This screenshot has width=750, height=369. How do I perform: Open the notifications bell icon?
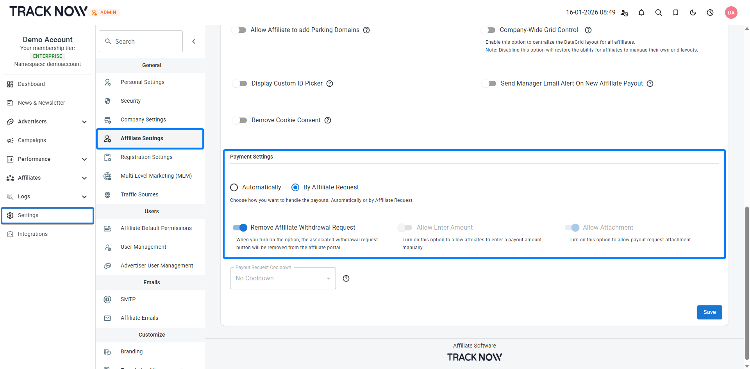coord(641,12)
